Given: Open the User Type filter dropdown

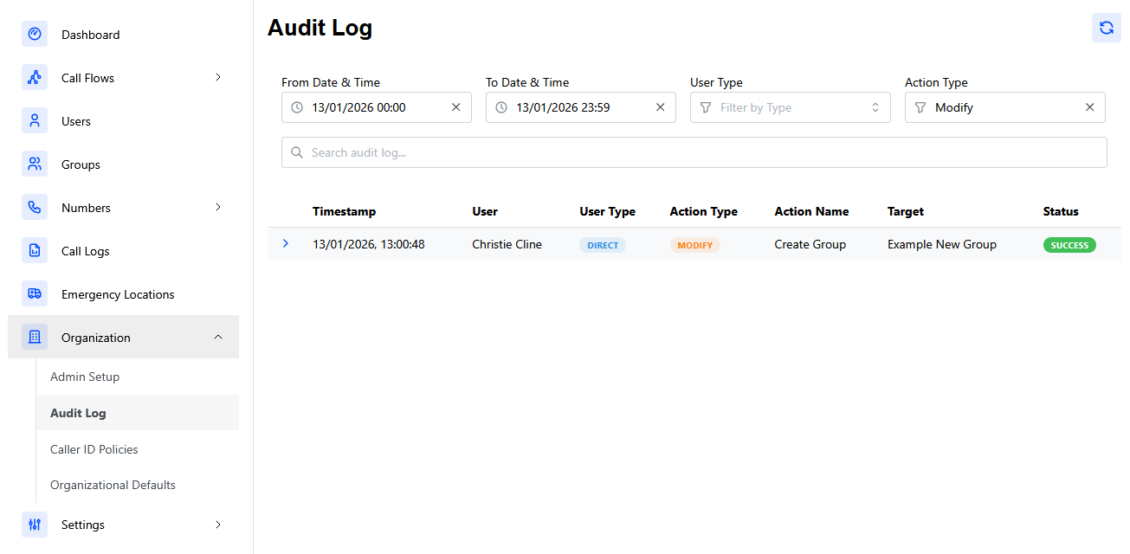Looking at the screenshot, I should [790, 107].
